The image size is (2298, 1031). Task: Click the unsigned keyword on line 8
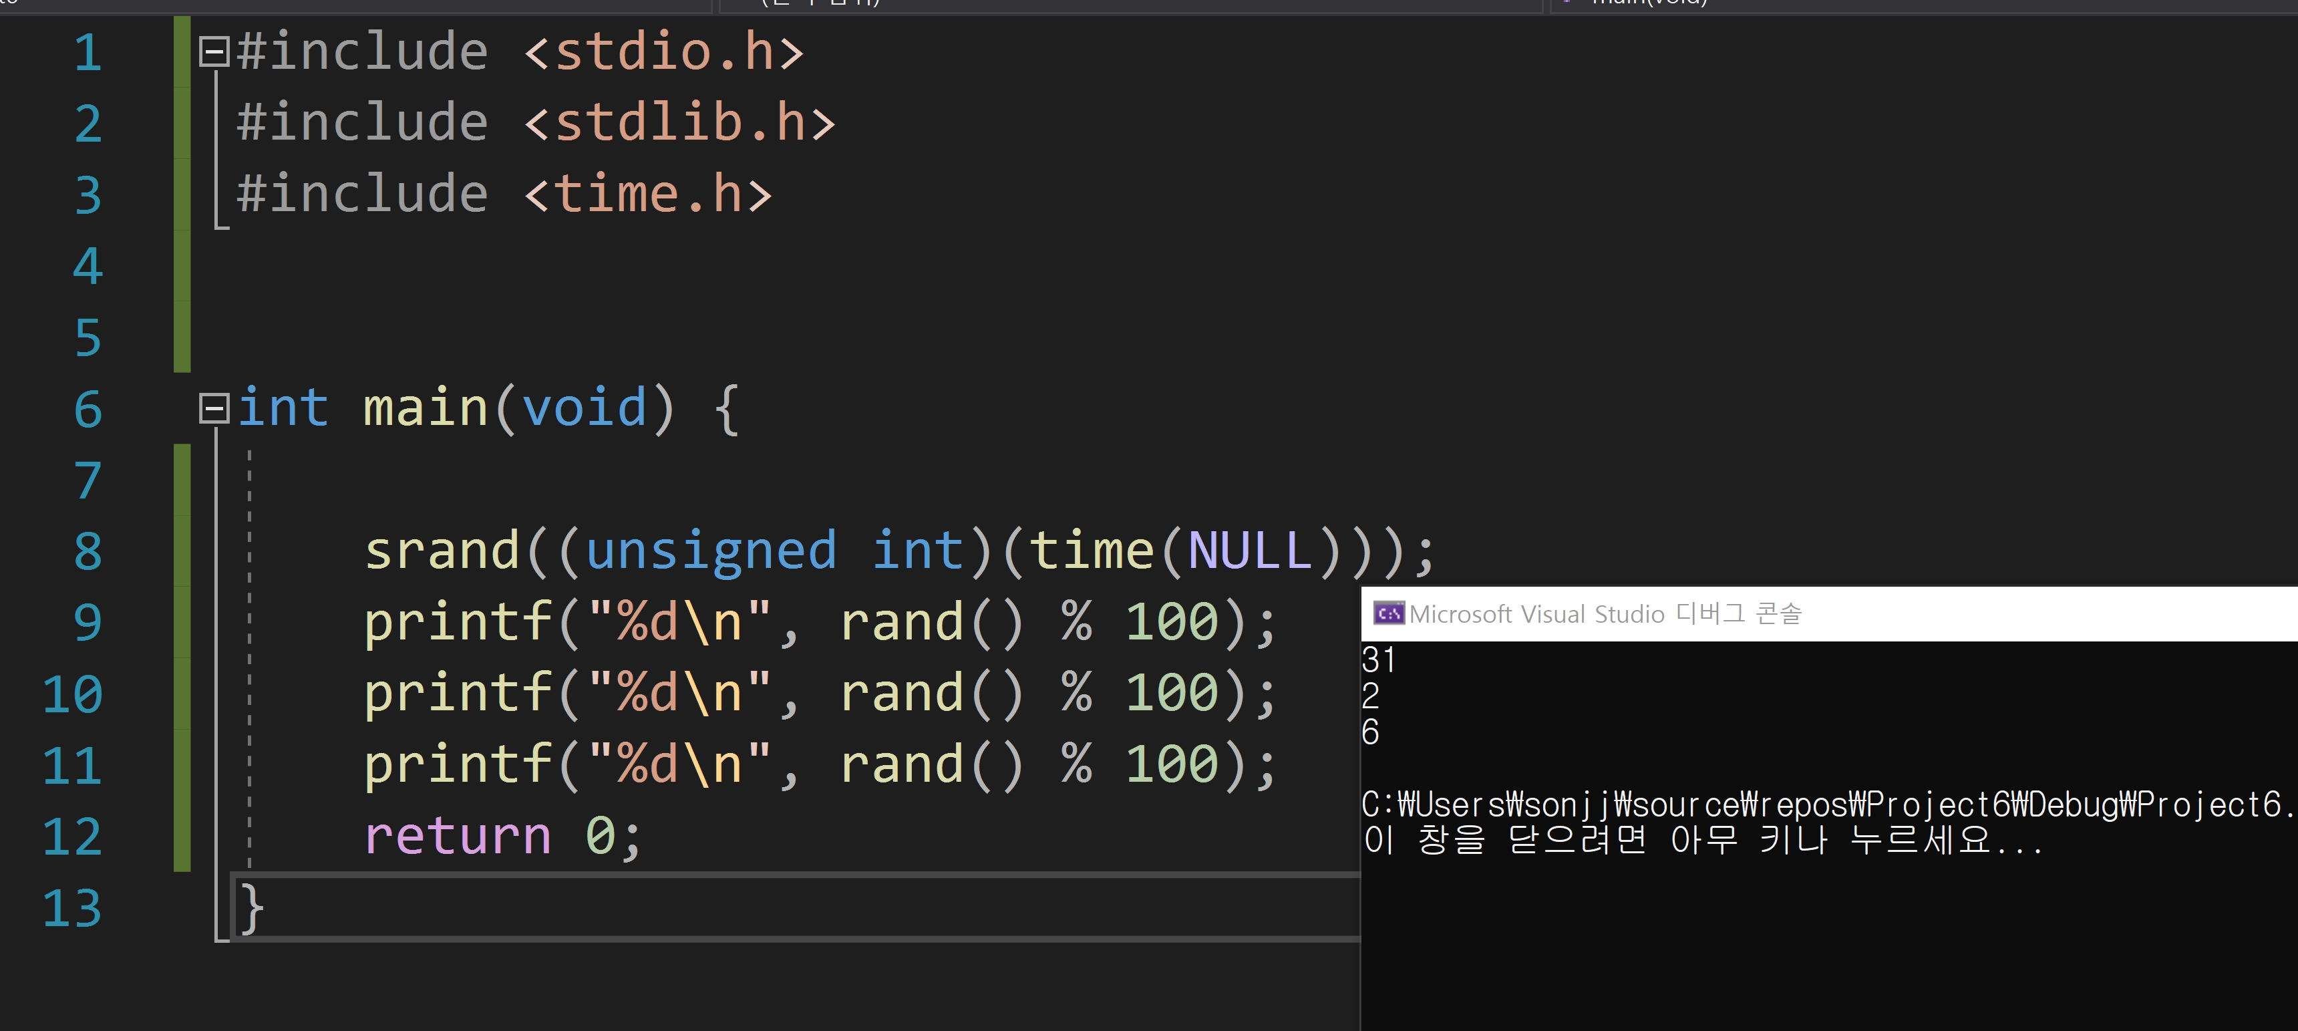(x=712, y=552)
